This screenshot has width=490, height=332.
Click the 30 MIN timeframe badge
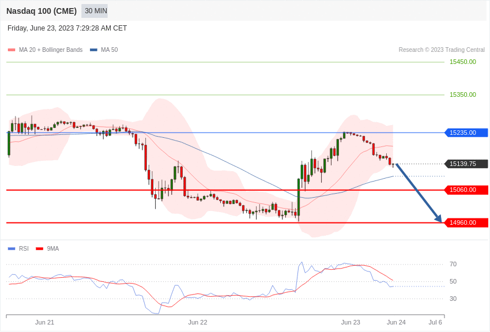coord(95,11)
